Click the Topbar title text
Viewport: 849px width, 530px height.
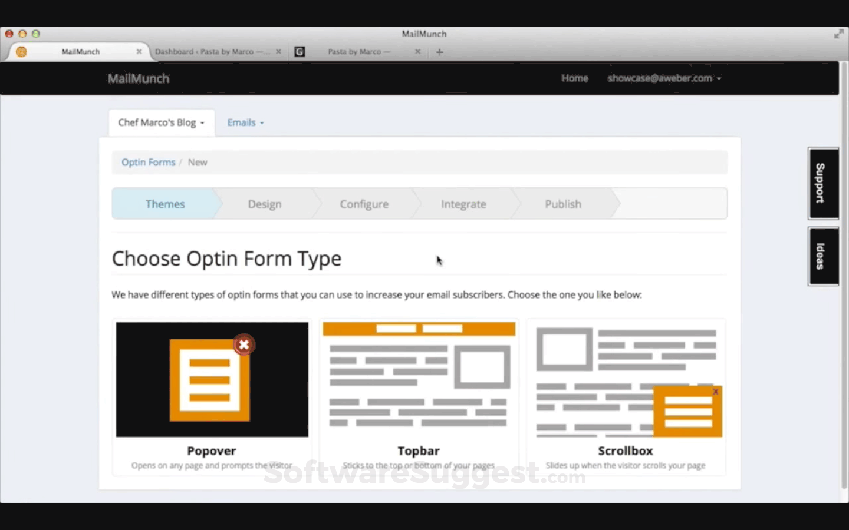(x=419, y=450)
